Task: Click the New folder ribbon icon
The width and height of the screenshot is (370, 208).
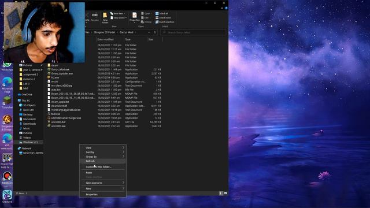Action: [105, 18]
